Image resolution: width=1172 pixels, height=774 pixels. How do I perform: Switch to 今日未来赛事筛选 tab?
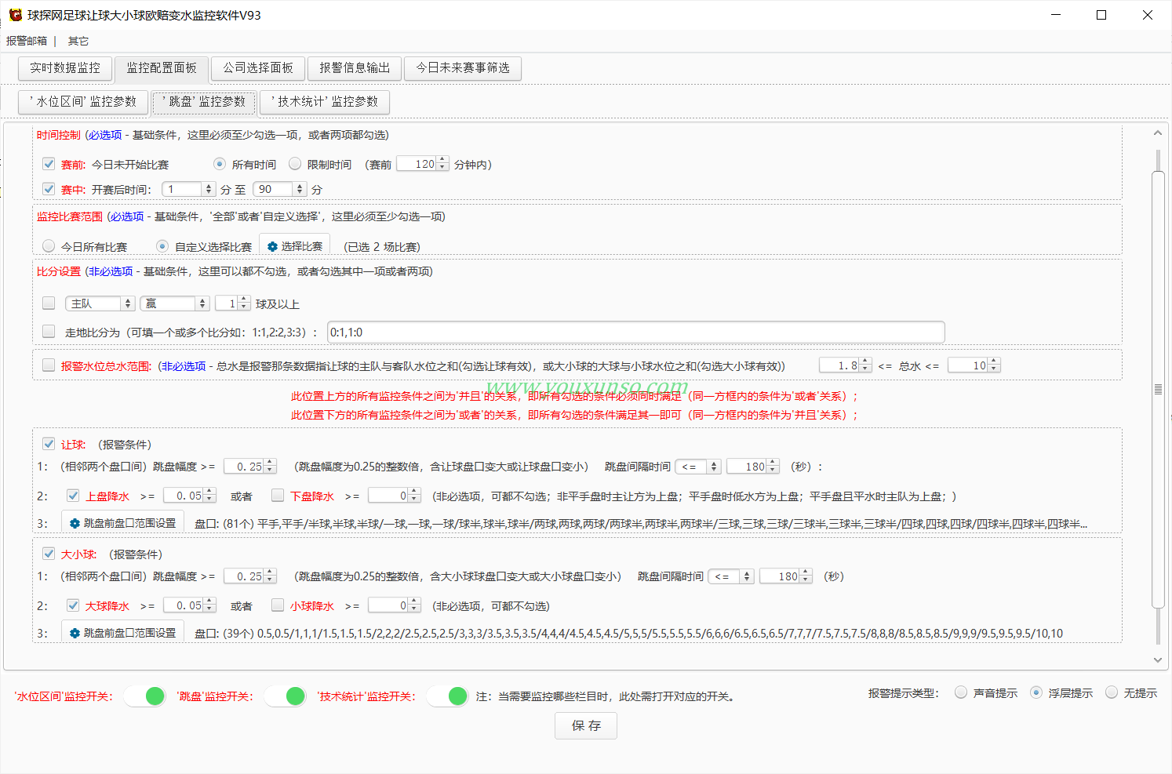(x=463, y=68)
